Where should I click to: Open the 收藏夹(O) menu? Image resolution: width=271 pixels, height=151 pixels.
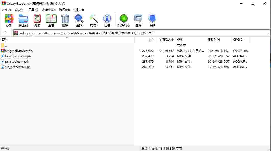click(x=49, y=10)
